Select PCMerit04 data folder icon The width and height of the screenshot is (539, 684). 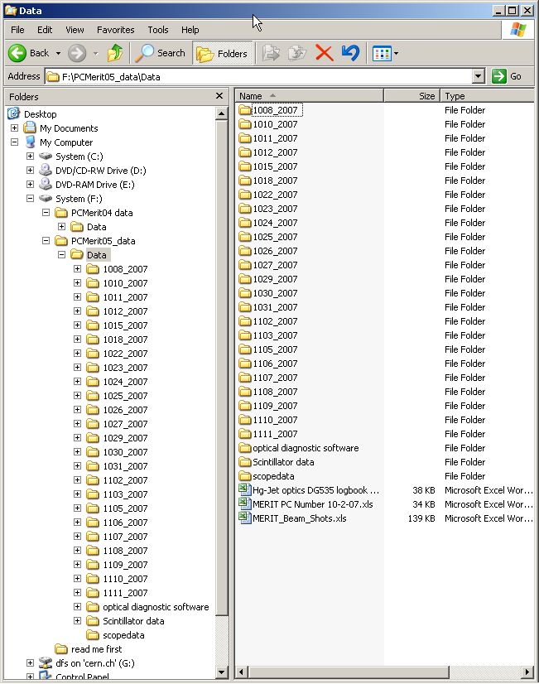pyautogui.click(x=61, y=213)
